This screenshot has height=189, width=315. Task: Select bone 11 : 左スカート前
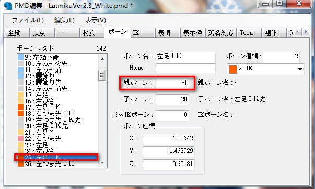pyautogui.click(x=57, y=69)
